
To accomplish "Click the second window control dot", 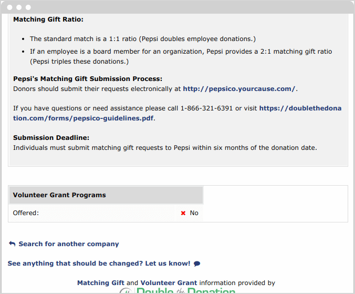I will pos(19,7).
